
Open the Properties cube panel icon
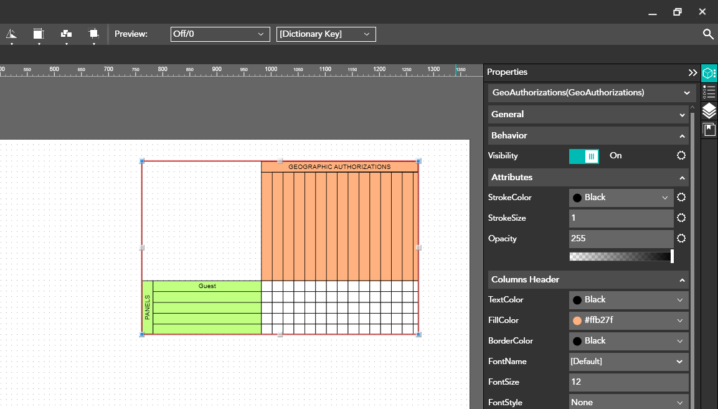(x=709, y=73)
